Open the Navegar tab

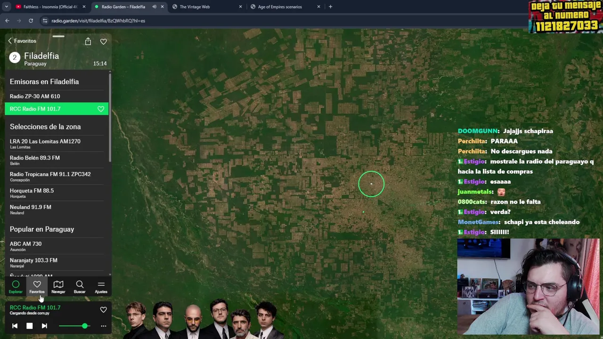(x=58, y=287)
